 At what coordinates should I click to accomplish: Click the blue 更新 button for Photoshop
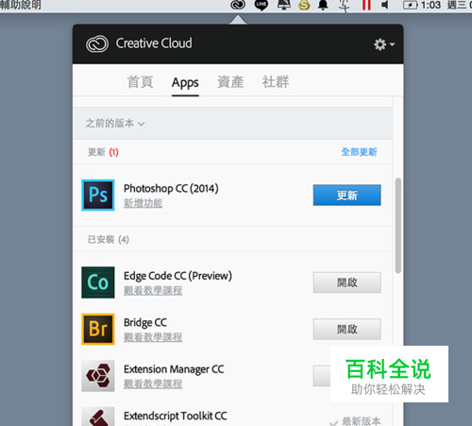tap(346, 196)
